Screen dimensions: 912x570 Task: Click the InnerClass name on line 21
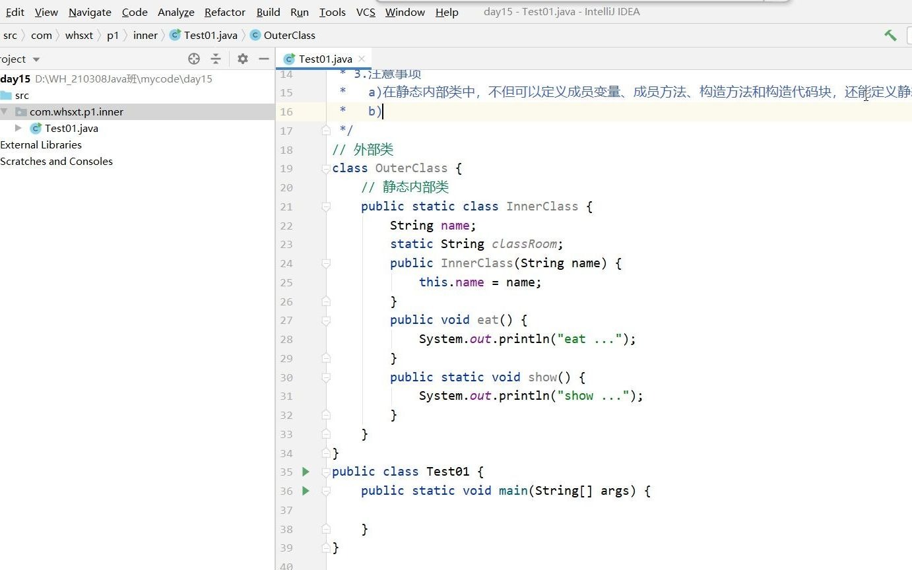(542, 206)
